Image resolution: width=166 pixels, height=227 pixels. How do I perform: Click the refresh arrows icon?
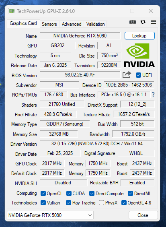click(x=143, y=22)
